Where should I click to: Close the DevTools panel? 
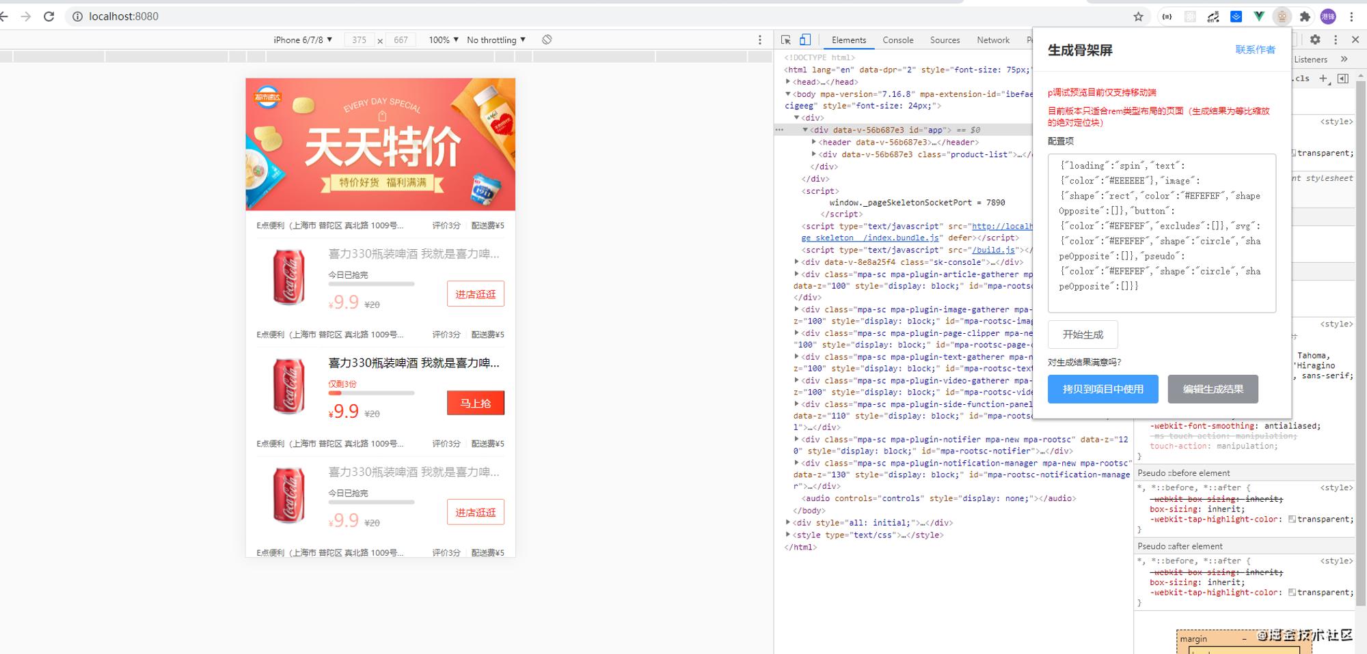pos(1355,40)
